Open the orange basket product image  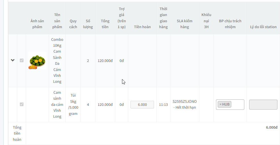point(37,61)
